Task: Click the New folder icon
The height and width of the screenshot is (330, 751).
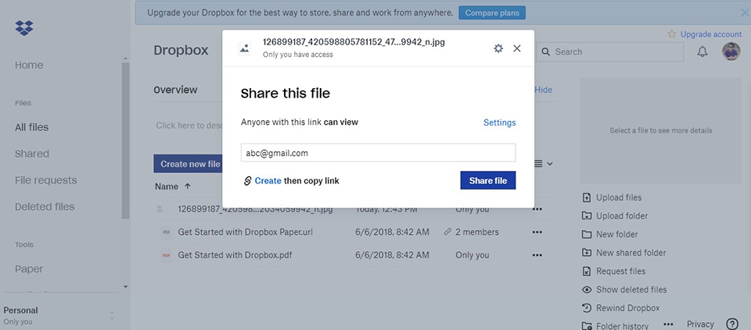Action: (x=587, y=235)
